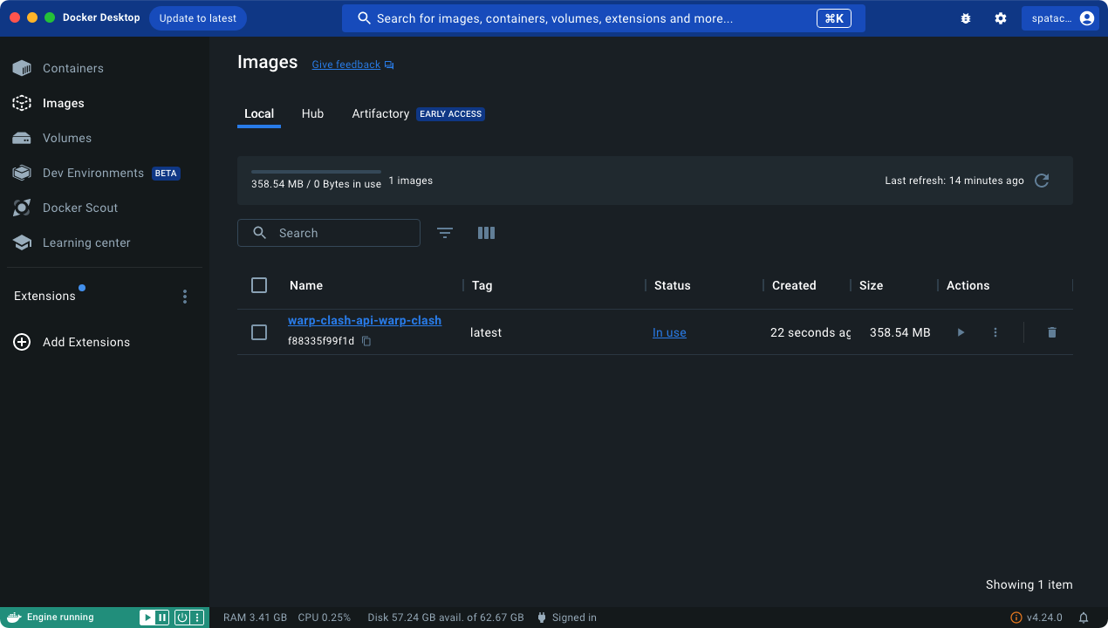Toggle the select-all images checkbox
The image size is (1108, 628).
[259, 285]
